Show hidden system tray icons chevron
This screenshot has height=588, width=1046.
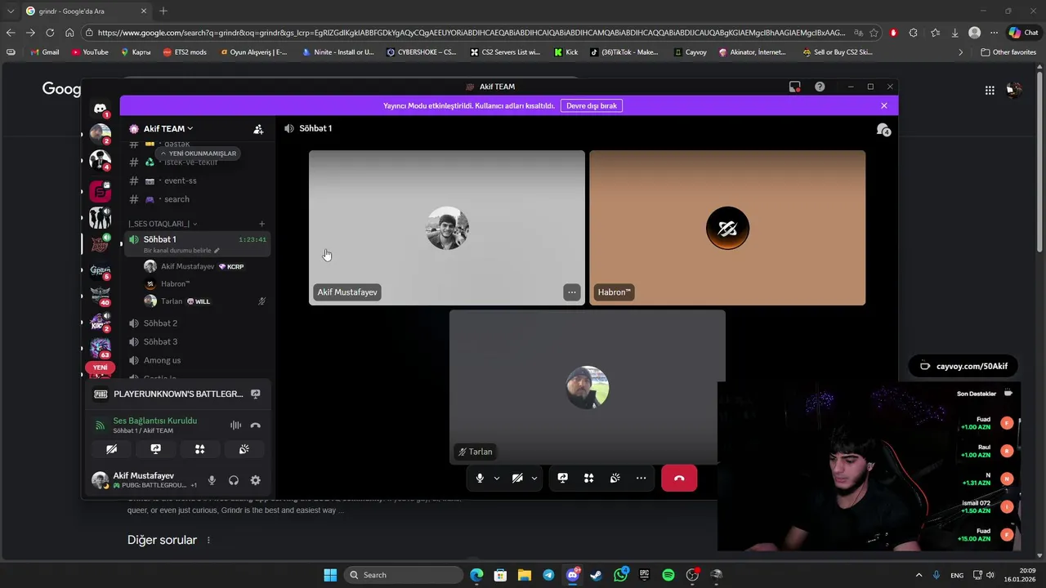pos(919,575)
